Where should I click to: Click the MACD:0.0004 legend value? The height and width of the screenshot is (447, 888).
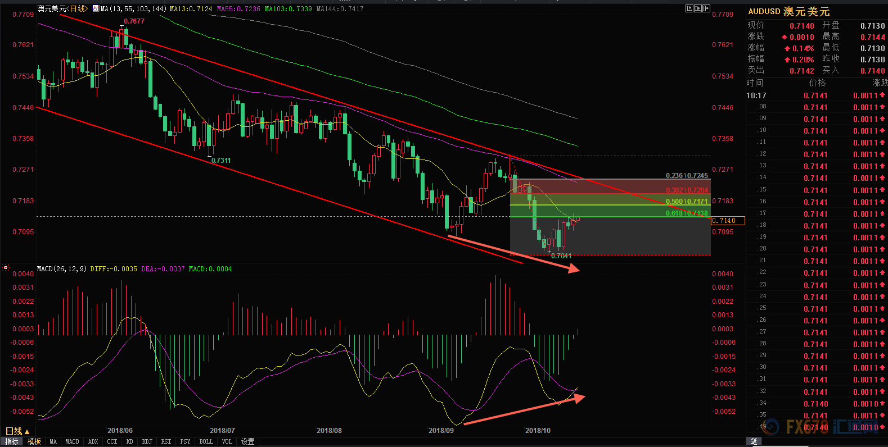pos(210,269)
